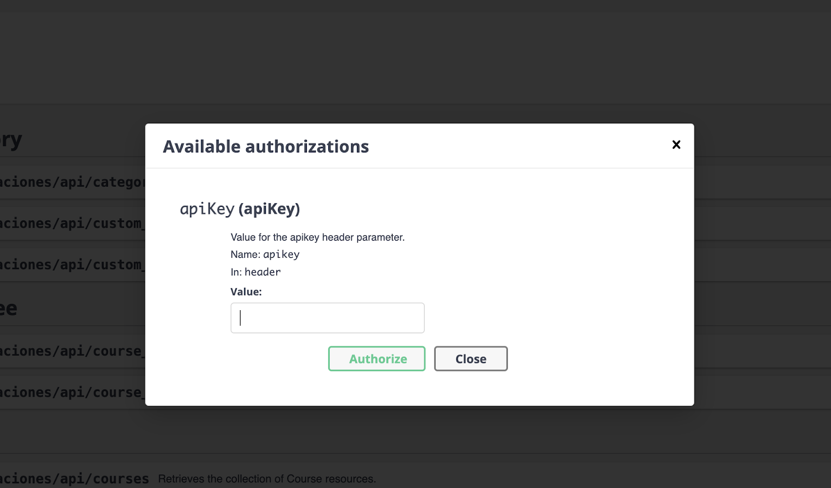Click the apiKey Value input field
The height and width of the screenshot is (488, 831).
[x=327, y=318]
